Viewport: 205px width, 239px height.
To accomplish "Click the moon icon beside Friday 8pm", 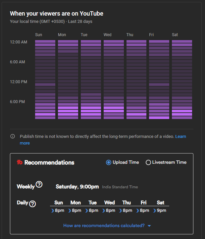I will coord(137,210).
